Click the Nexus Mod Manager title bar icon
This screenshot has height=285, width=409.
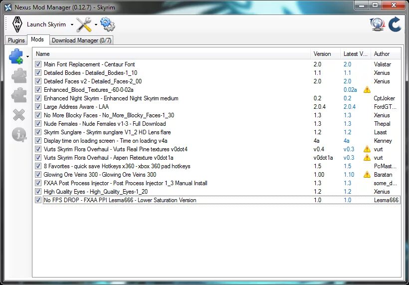(8, 7)
